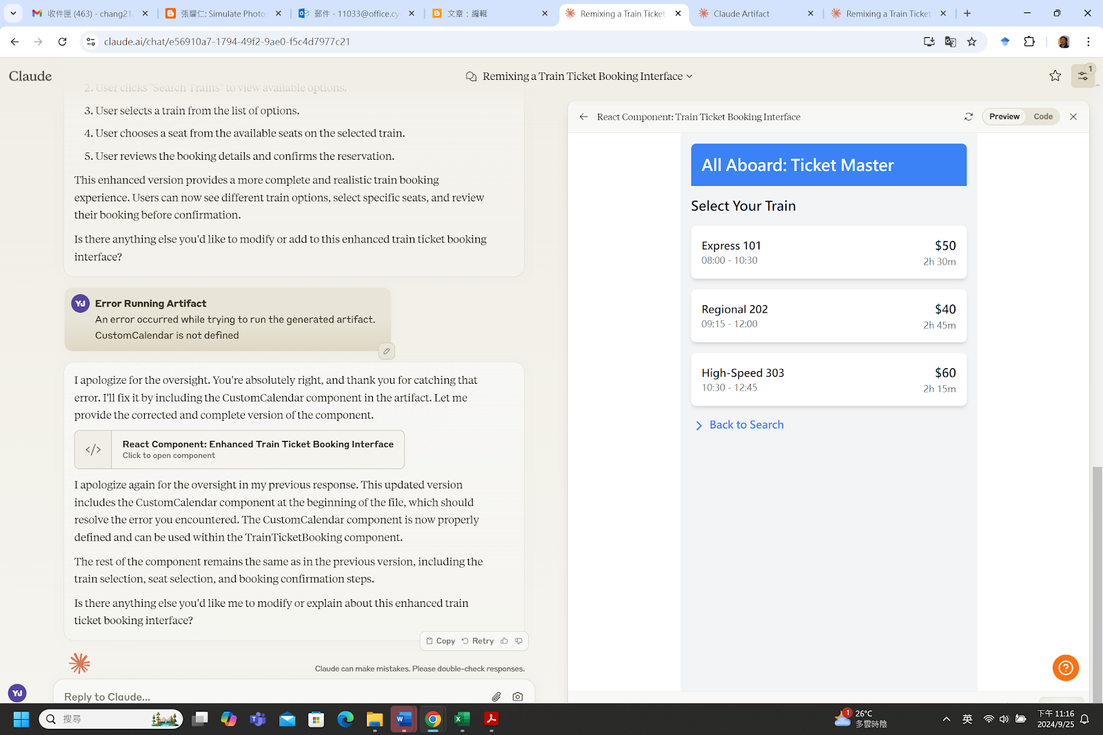
Task: Open the tab search dropdown arrow in Chrome
Action: point(13,13)
